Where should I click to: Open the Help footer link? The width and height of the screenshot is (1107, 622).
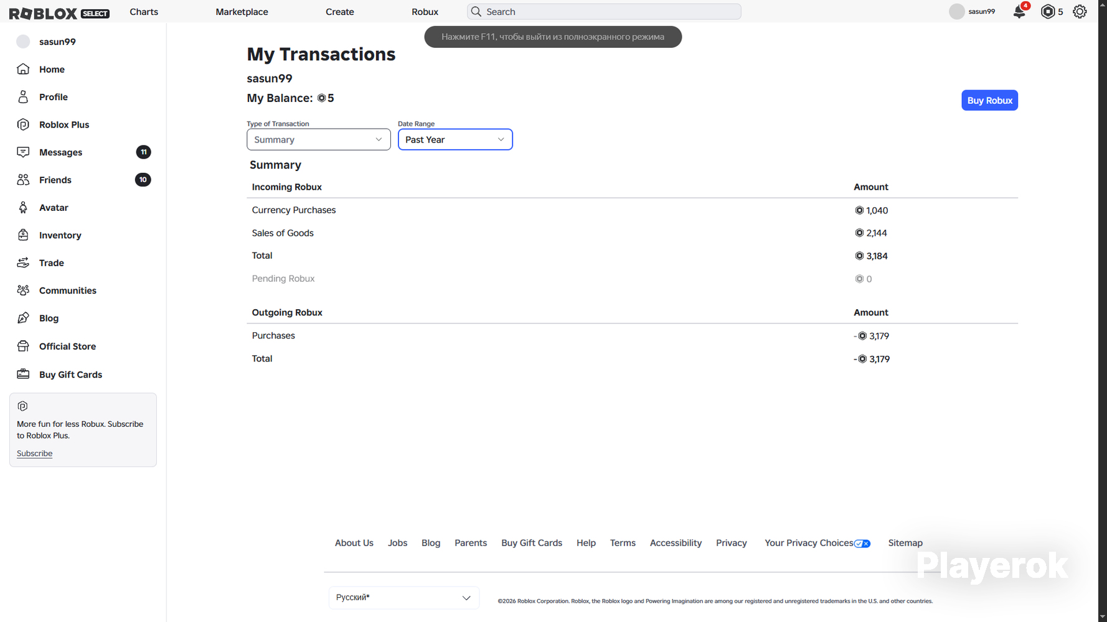pyautogui.click(x=586, y=543)
